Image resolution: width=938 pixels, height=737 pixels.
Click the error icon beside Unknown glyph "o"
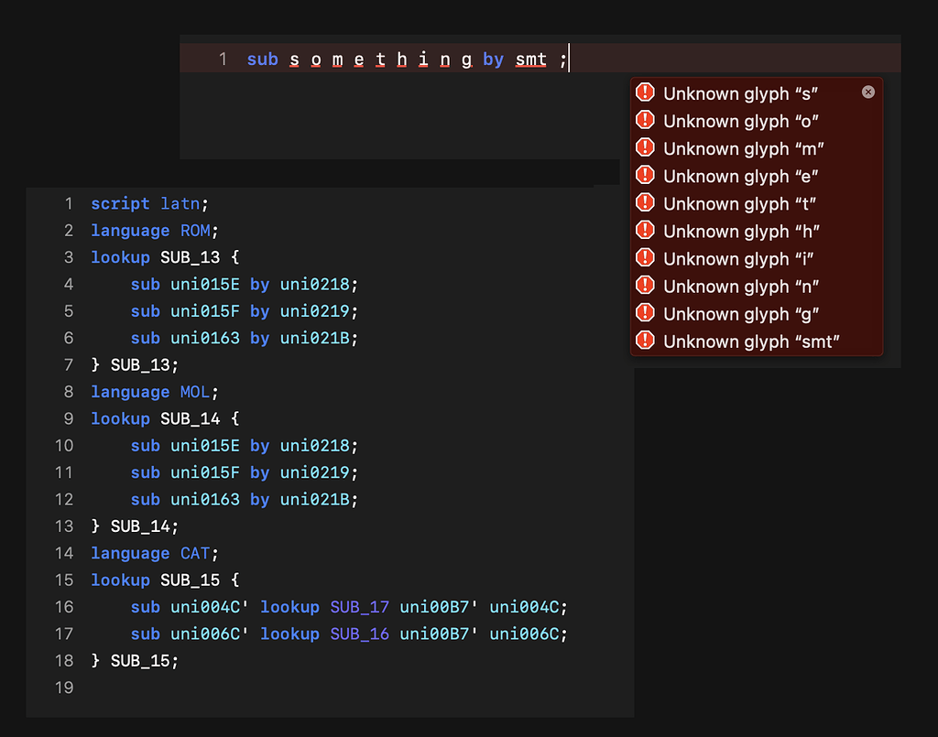[645, 120]
